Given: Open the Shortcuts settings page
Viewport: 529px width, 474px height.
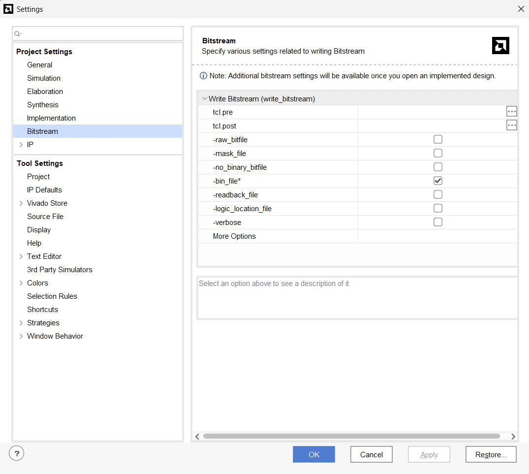Looking at the screenshot, I should 42,309.
